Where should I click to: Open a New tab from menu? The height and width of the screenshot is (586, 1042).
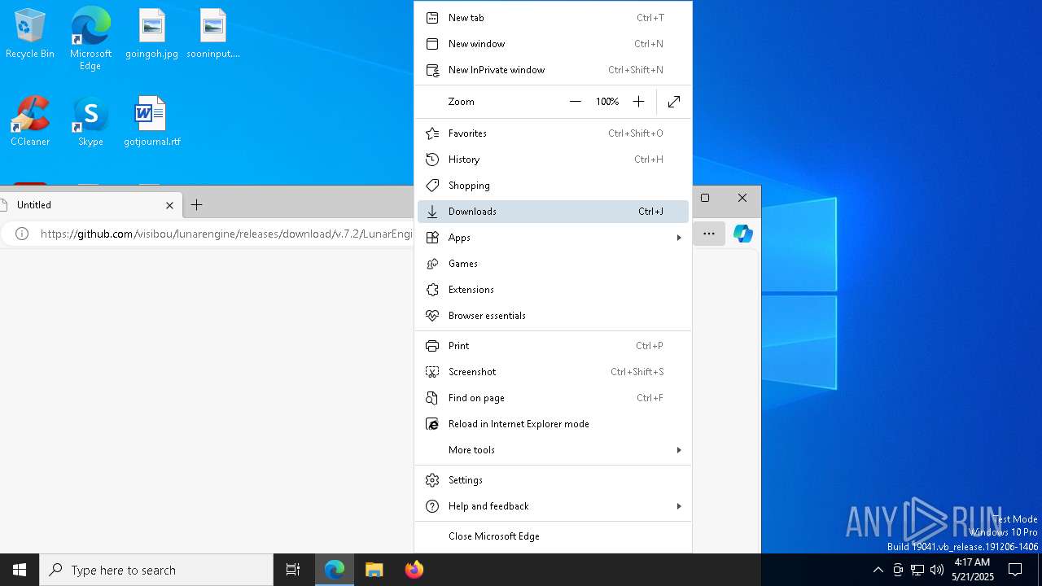point(553,18)
